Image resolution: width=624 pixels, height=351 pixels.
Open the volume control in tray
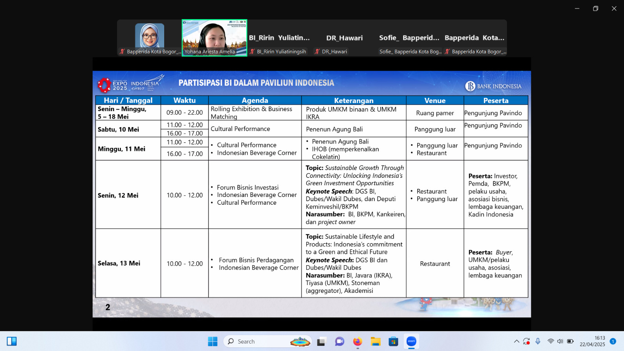(560, 341)
